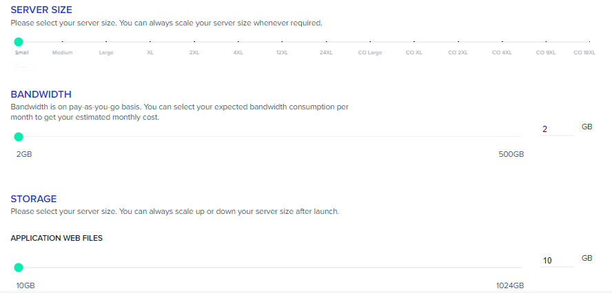The height and width of the screenshot is (293, 612).
Task: Set server size to 2XL
Action: (x=194, y=52)
